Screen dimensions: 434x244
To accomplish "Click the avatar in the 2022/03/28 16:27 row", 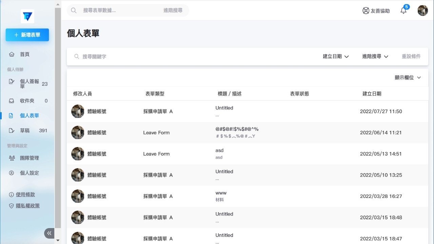I will (78, 196).
